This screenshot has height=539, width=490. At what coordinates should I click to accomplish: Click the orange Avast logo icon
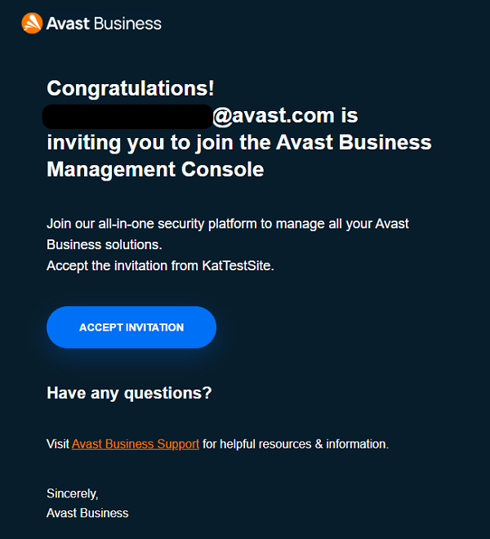coord(32,24)
